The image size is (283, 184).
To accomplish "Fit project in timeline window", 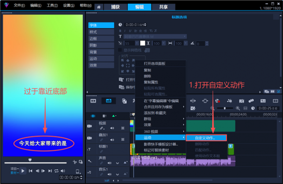I will [x=246, y=108].
